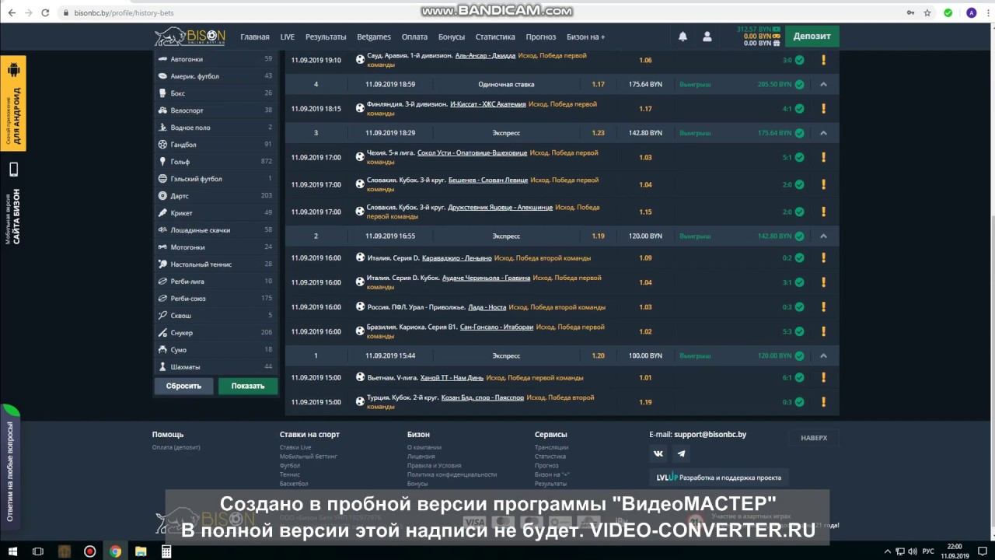Open the notifications bell icon
Viewport: 995px width, 560px height.
click(x=683, y=37)
